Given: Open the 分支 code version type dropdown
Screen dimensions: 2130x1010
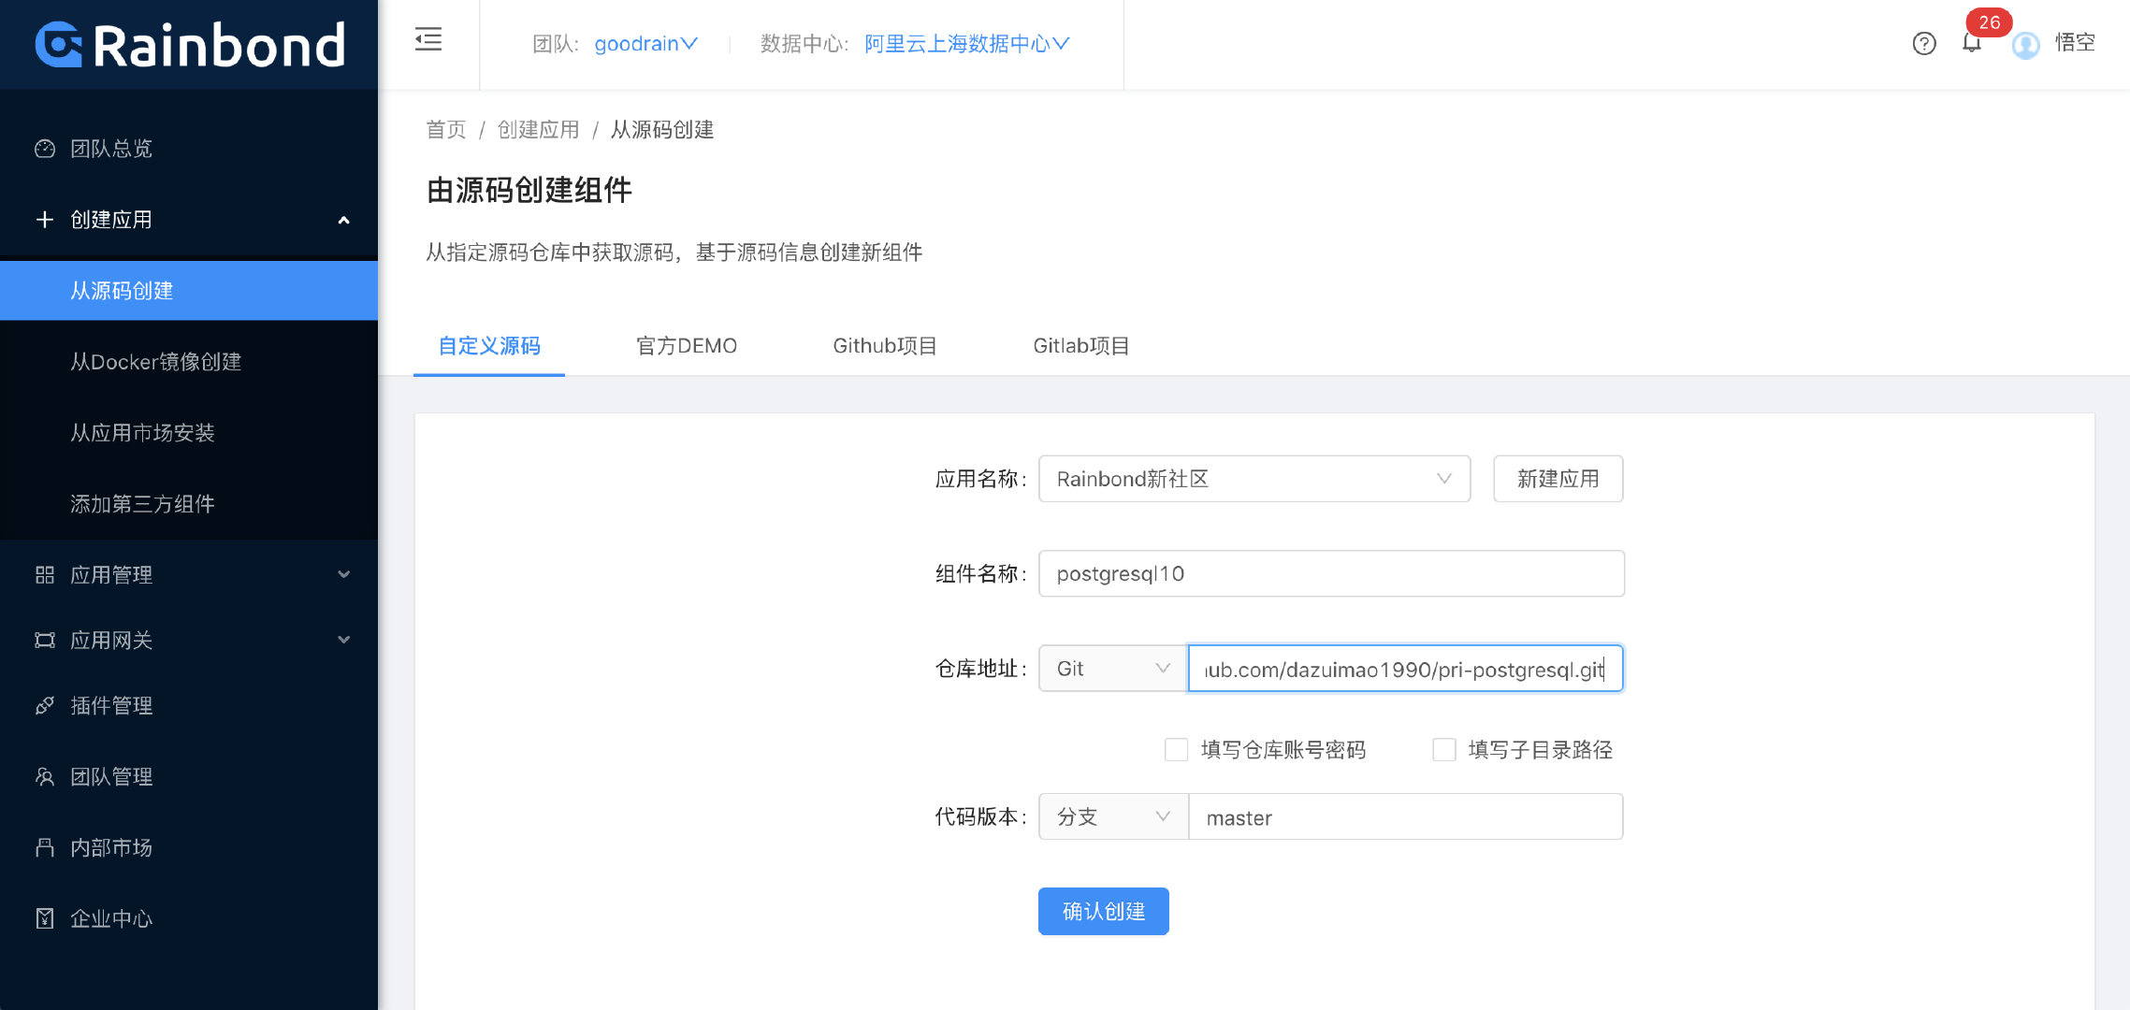Looking at the screenshot, I should (1113, 816).
